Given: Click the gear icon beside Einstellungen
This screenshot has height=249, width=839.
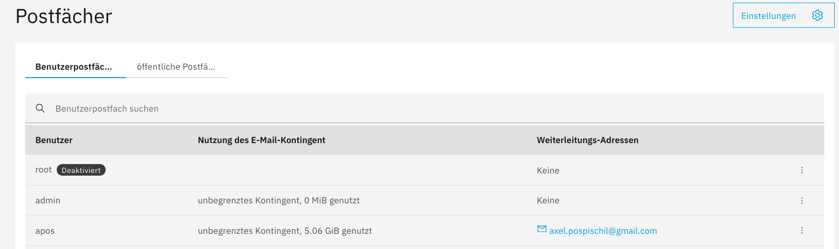Looking at the screenshot, I should 817,16.
